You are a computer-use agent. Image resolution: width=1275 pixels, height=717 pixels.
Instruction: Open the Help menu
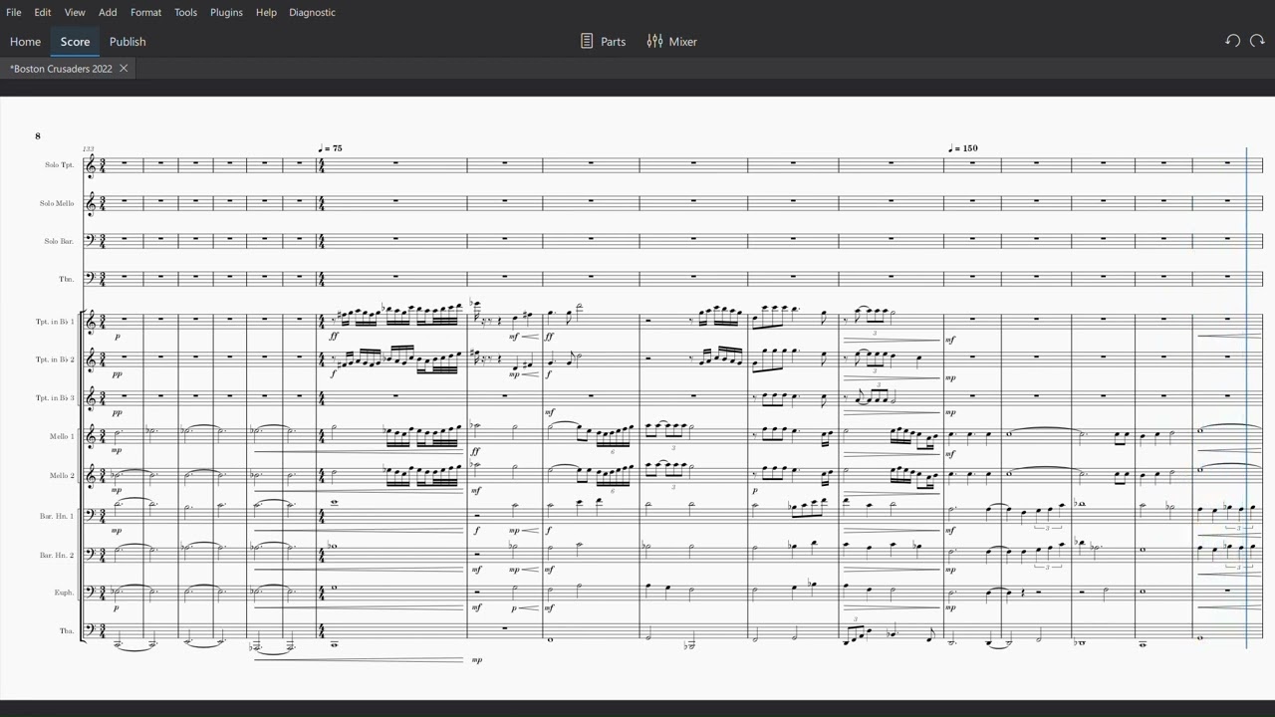point(266,12)
